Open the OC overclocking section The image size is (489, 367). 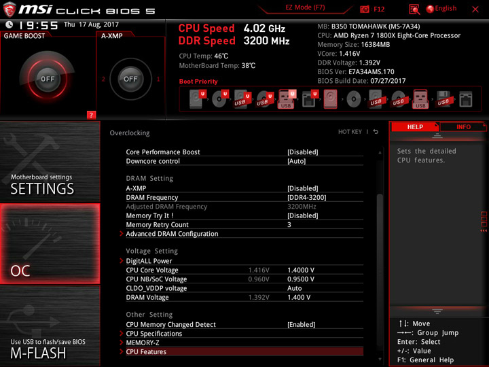(50, 244)
